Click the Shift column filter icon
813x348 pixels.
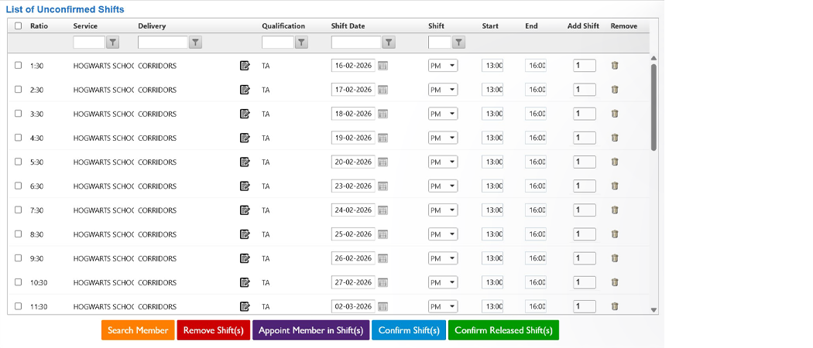pyautogui.click(x=459, y=43)
